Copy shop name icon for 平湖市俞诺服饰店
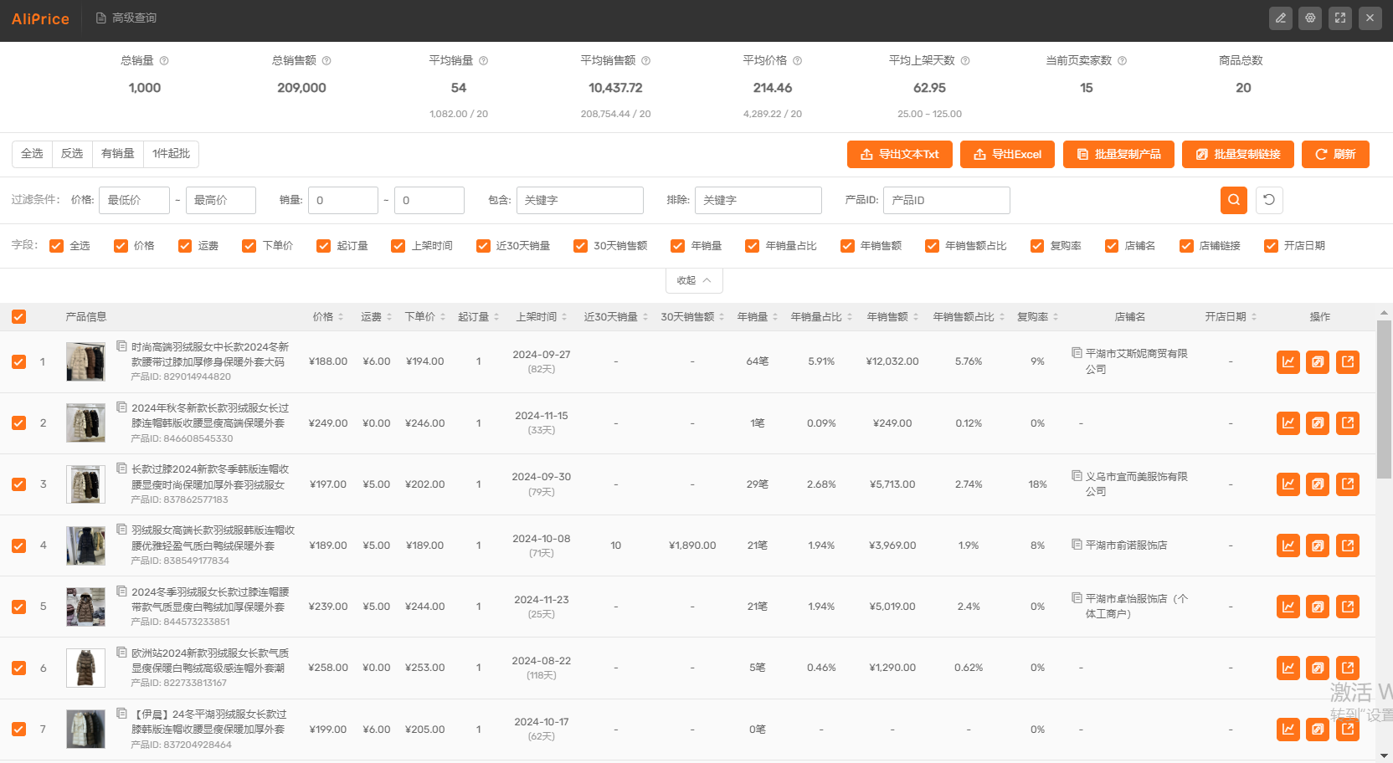Image resolution: width=1393 pixels, height=763 pixels. tap(1077, 545)
